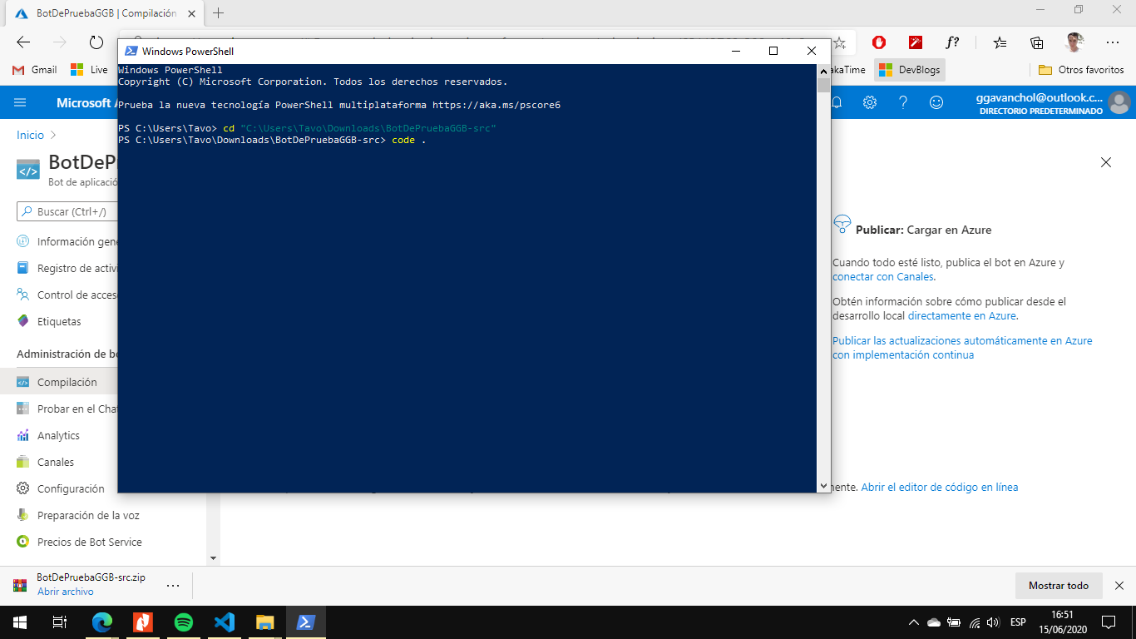
Task: Open Probar en el Chat item
Action: 67,409
